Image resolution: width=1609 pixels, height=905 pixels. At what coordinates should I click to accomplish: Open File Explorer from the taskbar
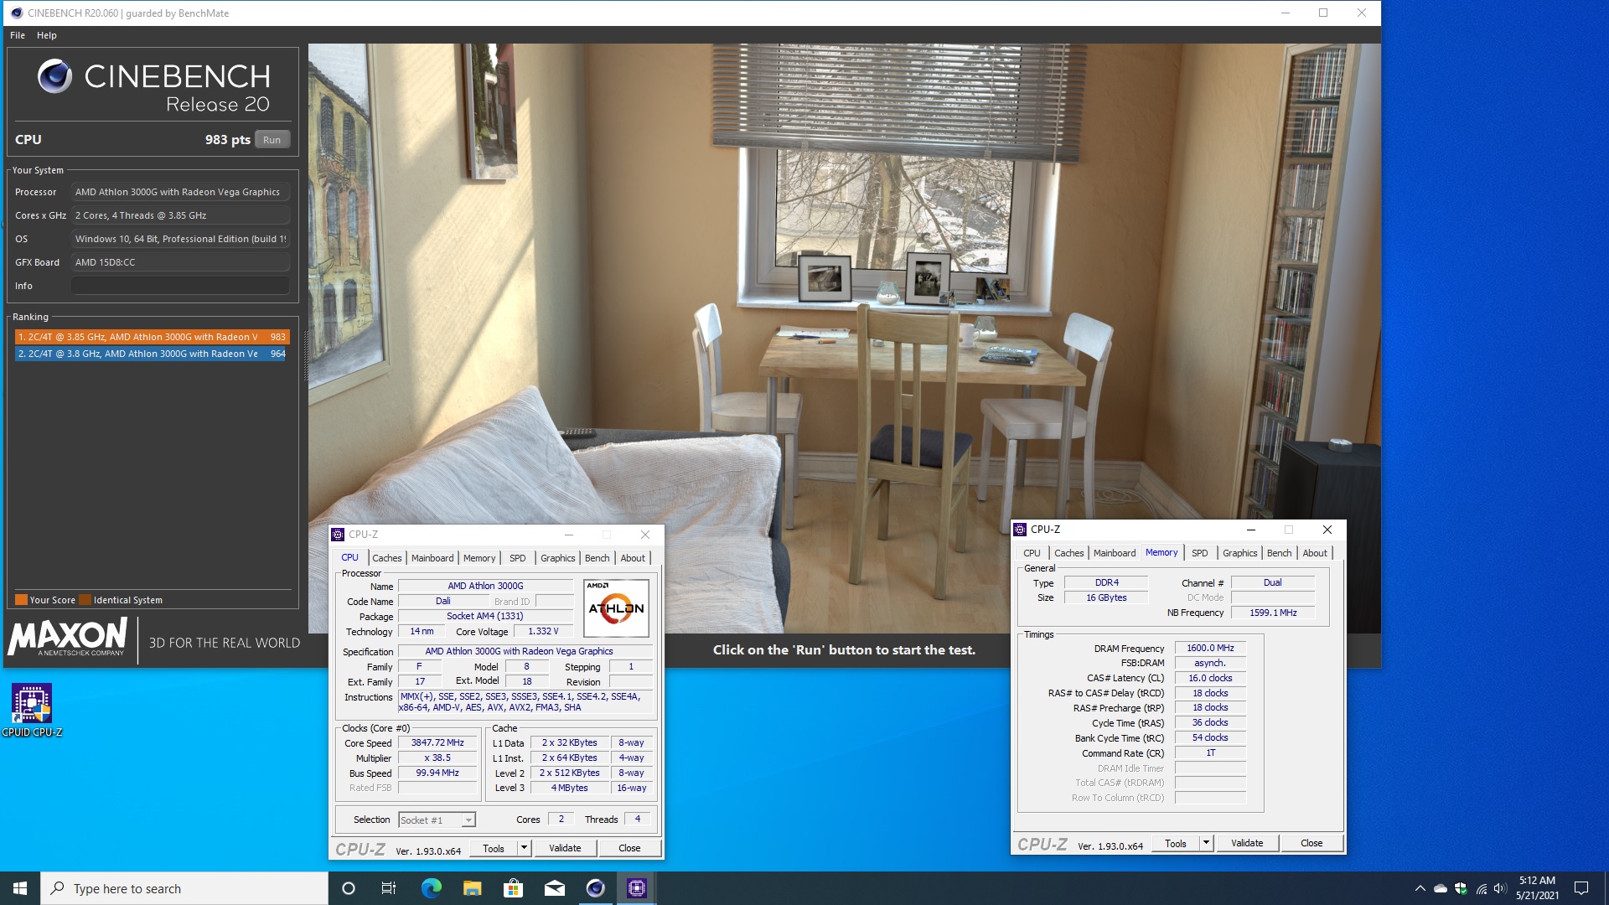472,888
